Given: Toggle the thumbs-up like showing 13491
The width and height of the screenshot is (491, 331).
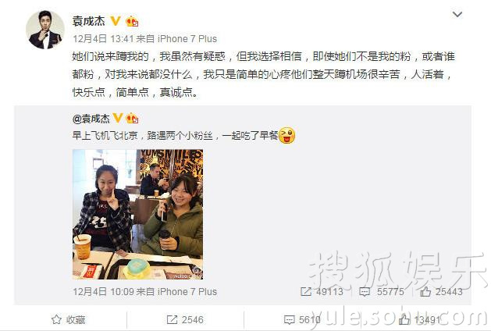Looking at the screenshot, I should 420,320.
